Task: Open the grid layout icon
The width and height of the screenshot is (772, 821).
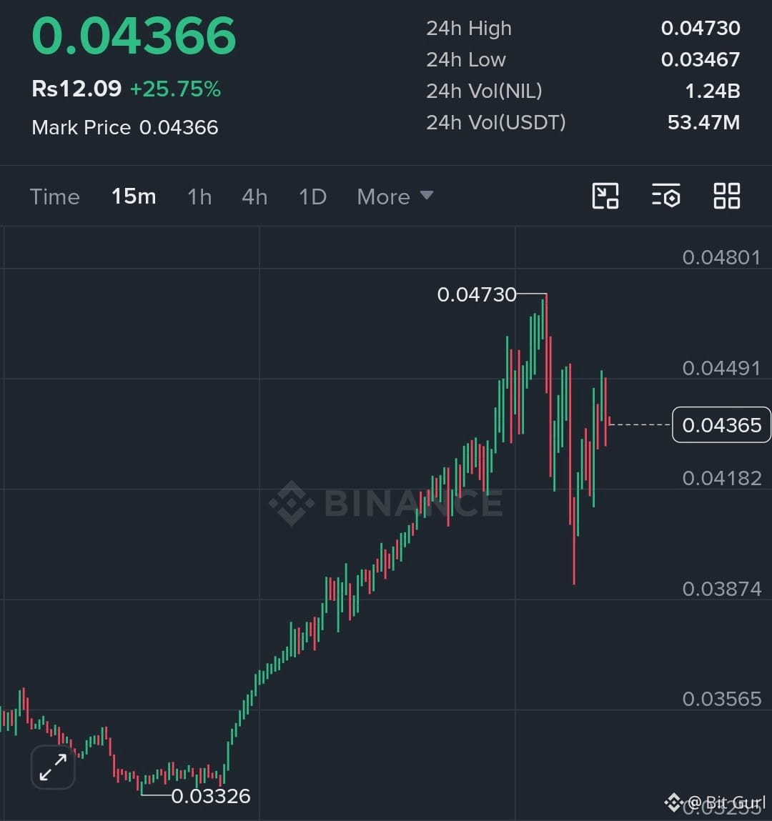Action: coord(727,196)
